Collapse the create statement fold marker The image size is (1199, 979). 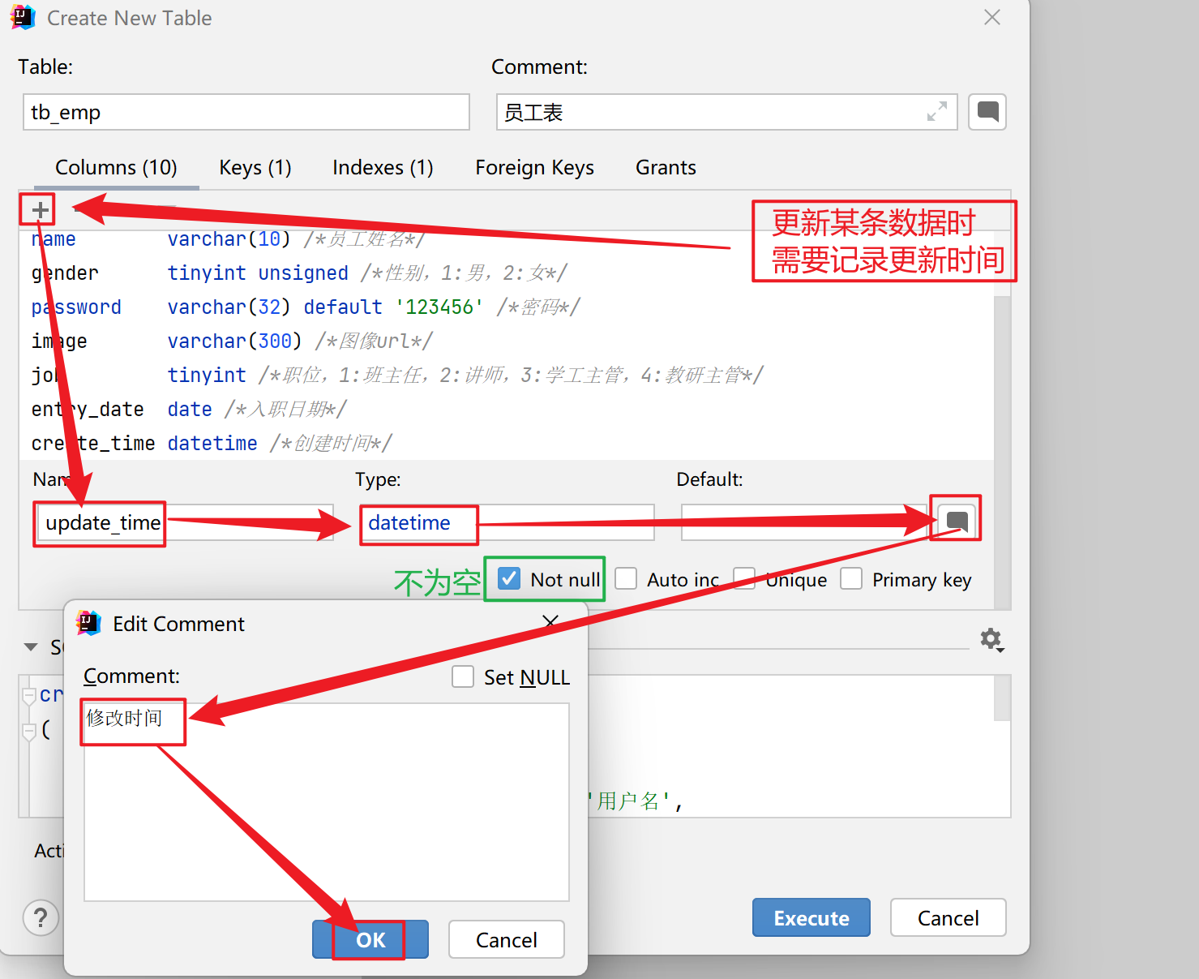tap(29, 696)
